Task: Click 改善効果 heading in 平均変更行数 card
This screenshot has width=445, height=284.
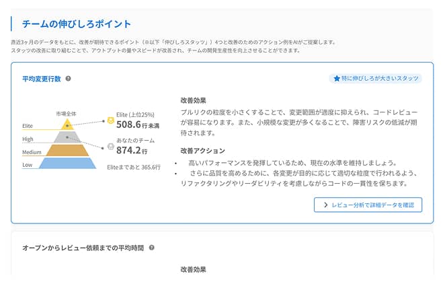Action: click(x=194, y=100)
